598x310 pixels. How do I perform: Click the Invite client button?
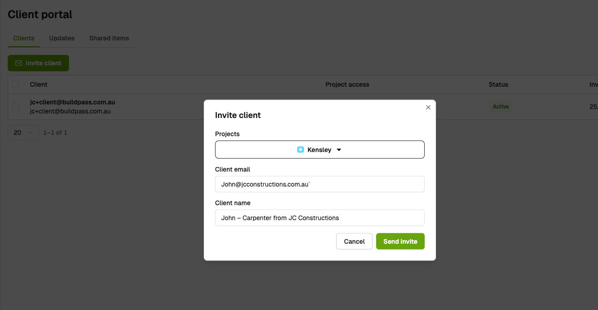coord(38,63)
